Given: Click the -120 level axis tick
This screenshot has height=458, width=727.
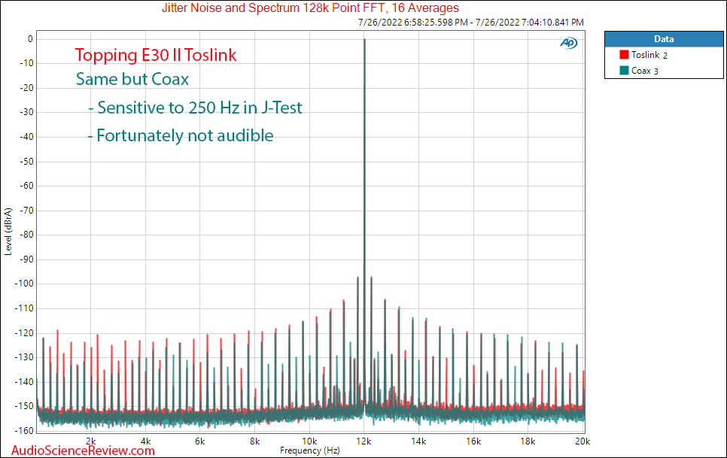Looking at the screenshot, I should click(26, 333).
